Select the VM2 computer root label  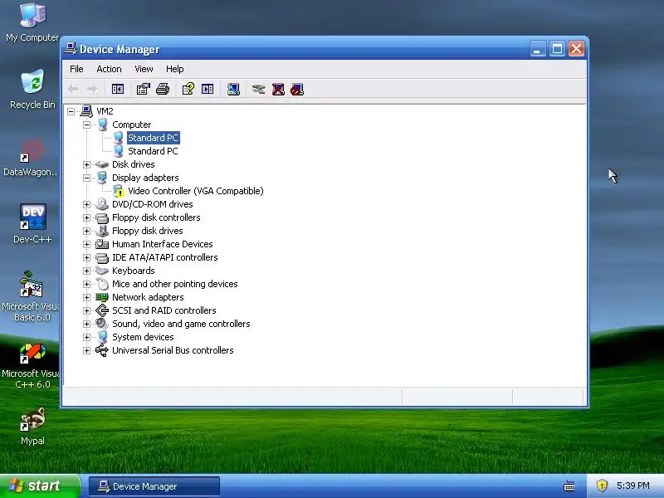[x=105, y=111]
